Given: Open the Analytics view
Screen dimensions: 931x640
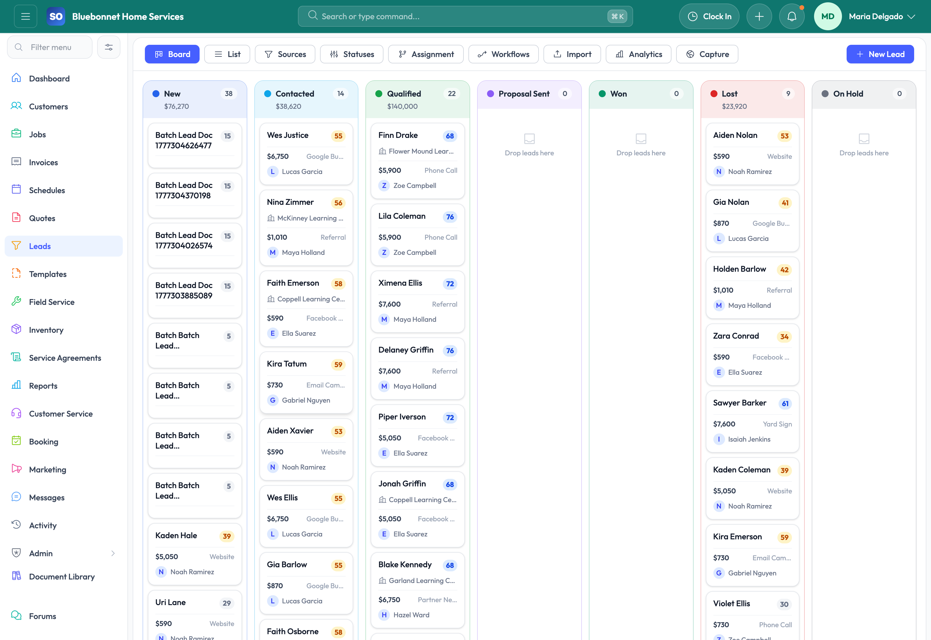Looking at the screenshot, I should 638,54.
